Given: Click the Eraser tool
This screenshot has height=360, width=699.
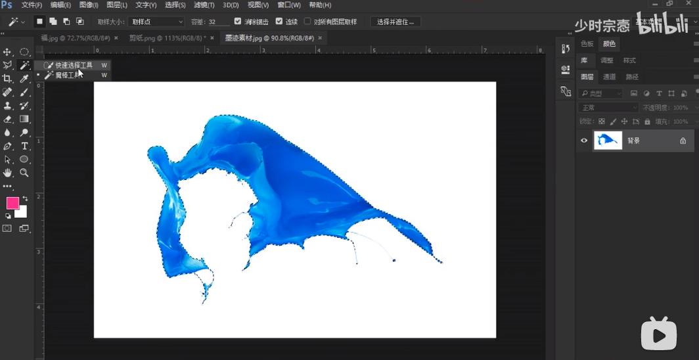Looking at the screenshot, I should 8,119.
